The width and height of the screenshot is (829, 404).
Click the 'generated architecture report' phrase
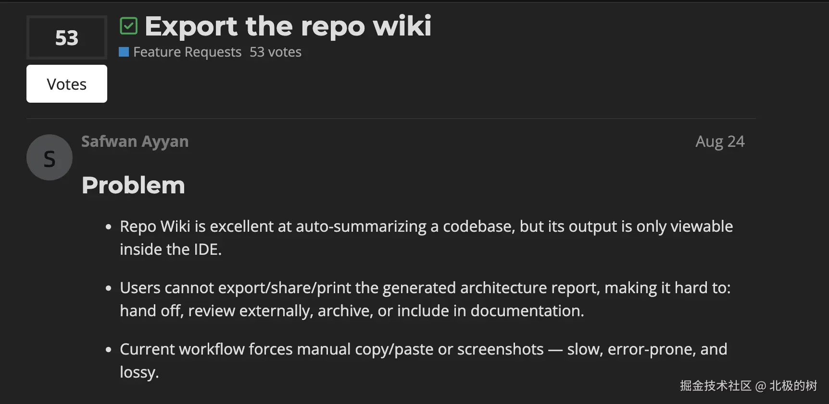pyautogui.click(x=490, y=288)
